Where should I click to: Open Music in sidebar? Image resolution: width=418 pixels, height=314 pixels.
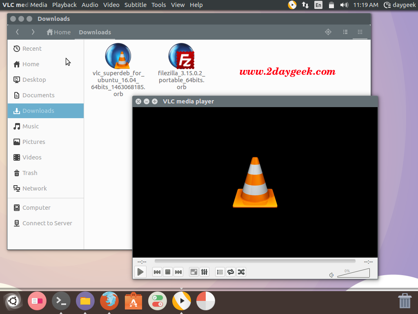46,126
